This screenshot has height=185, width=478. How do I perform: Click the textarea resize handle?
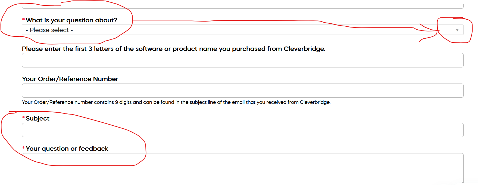(462, 181)
